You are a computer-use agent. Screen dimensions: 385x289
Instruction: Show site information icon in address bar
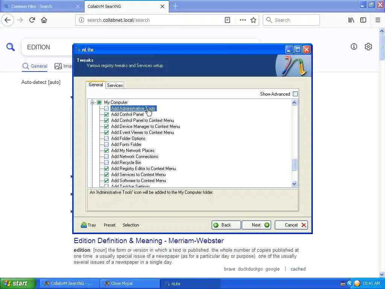pos(82,20)
